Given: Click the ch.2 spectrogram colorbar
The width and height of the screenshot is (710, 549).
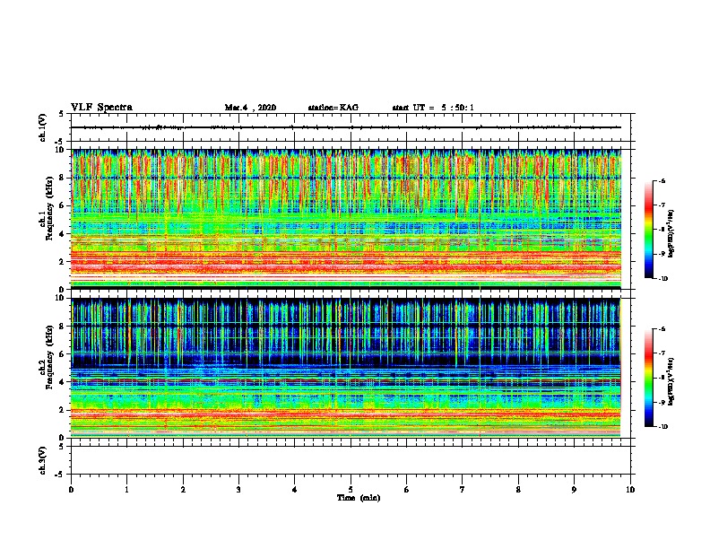Looking at the screenshot, I should pos(649,378).
